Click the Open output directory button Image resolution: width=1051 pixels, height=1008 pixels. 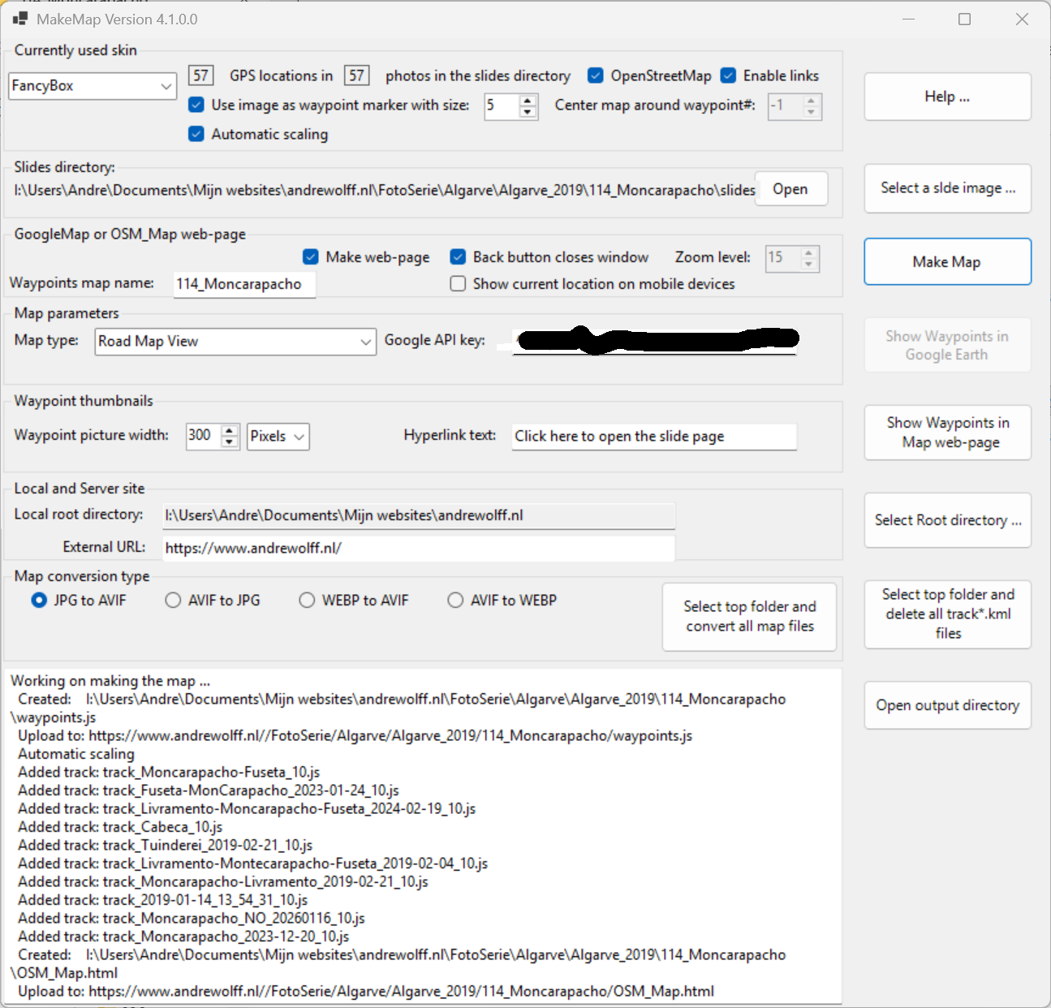[947, 705]
